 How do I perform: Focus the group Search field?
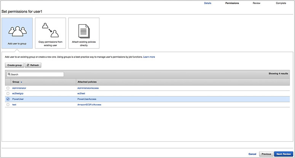coord(36,75)
